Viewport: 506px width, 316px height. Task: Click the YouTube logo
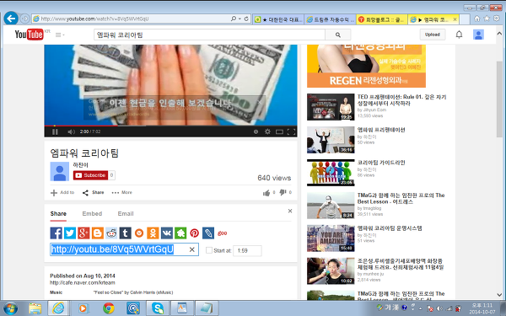[29, 35]
